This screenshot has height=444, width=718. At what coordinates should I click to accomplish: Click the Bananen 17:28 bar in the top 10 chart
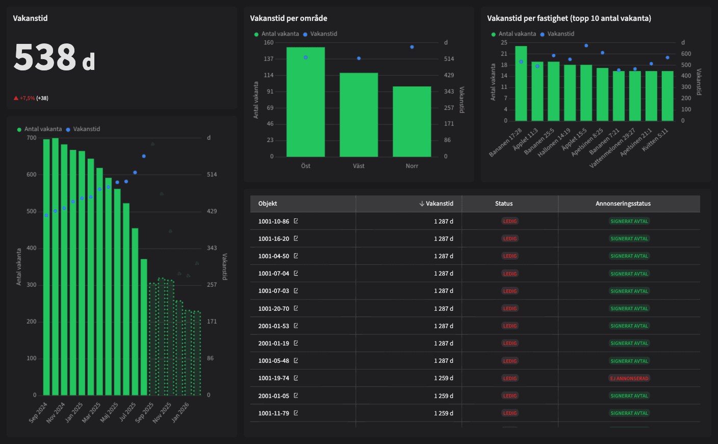521,82
